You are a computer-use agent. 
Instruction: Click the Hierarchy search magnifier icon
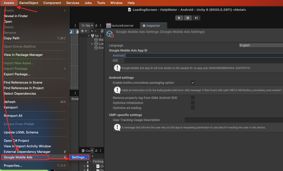[x=92, y=31]
